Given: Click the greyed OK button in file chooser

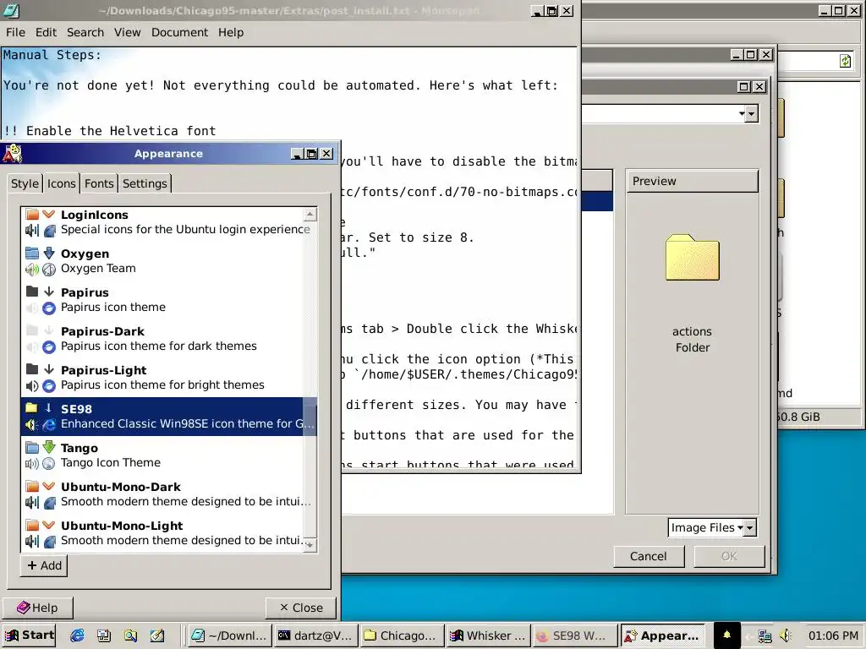Looking at the screenshot, I should point(729,556).
